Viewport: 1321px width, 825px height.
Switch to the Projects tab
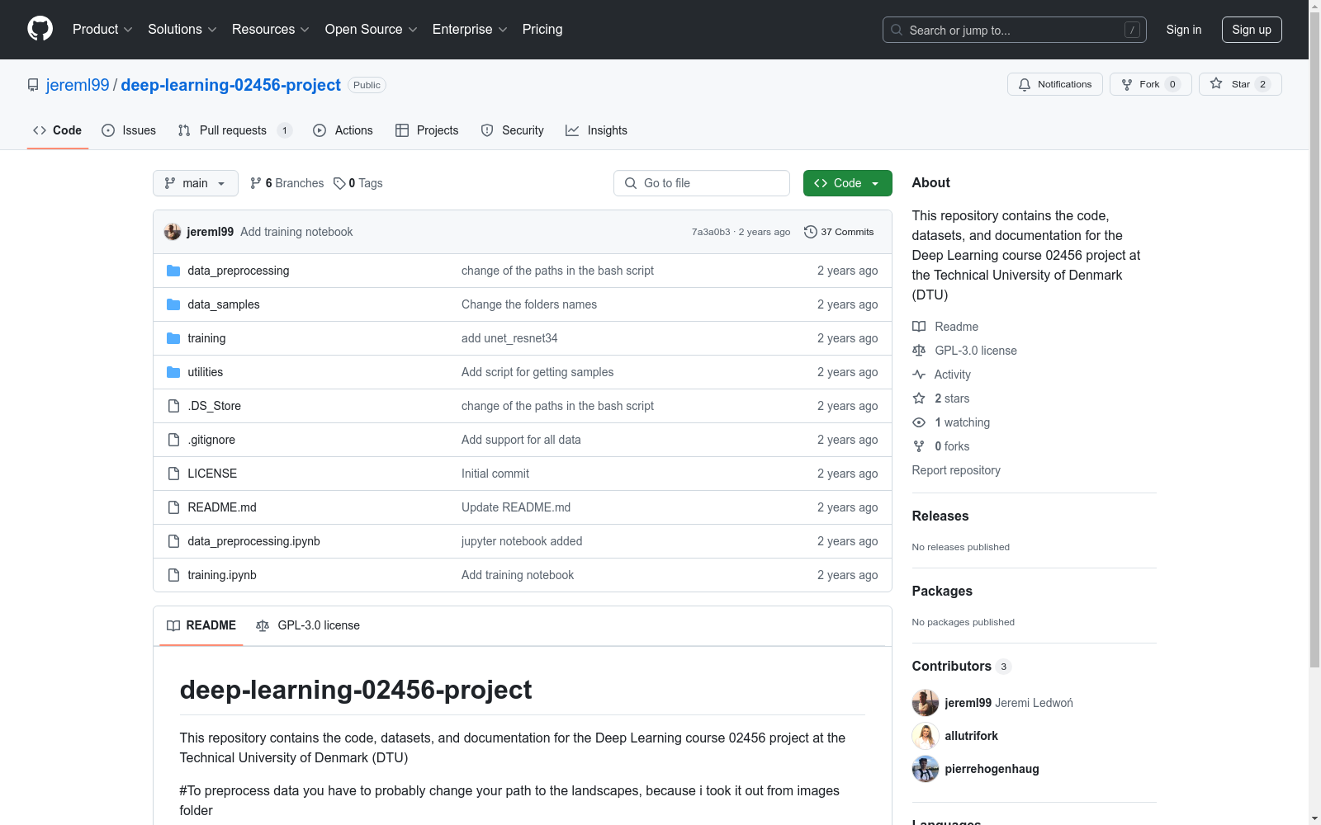[x=427, y=130]
